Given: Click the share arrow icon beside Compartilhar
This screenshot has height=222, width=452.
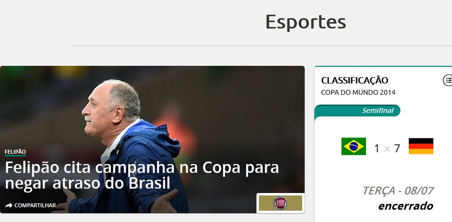Looking at the screenshot, I should click(9, 205).
